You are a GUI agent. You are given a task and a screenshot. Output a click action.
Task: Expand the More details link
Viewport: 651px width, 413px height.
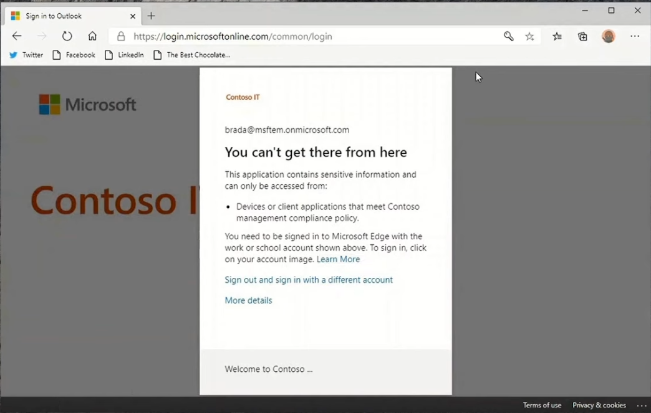tap(248, 300)
